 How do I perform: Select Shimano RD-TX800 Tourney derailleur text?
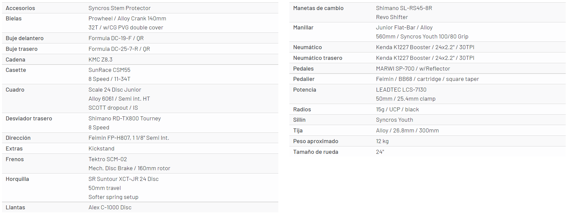click(124, 118)
